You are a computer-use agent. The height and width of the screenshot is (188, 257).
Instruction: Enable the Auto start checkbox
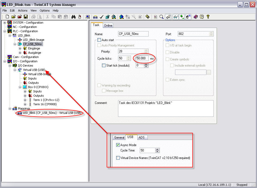(99, 40)
